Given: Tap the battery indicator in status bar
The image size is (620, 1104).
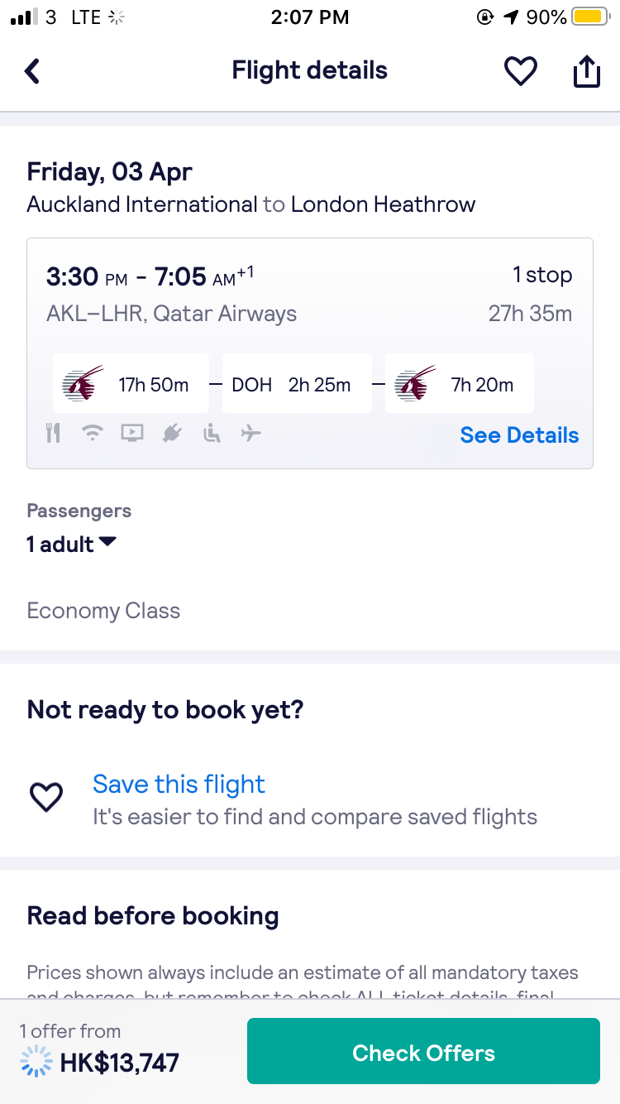Looking at the screenshot, I should point(590,17).
